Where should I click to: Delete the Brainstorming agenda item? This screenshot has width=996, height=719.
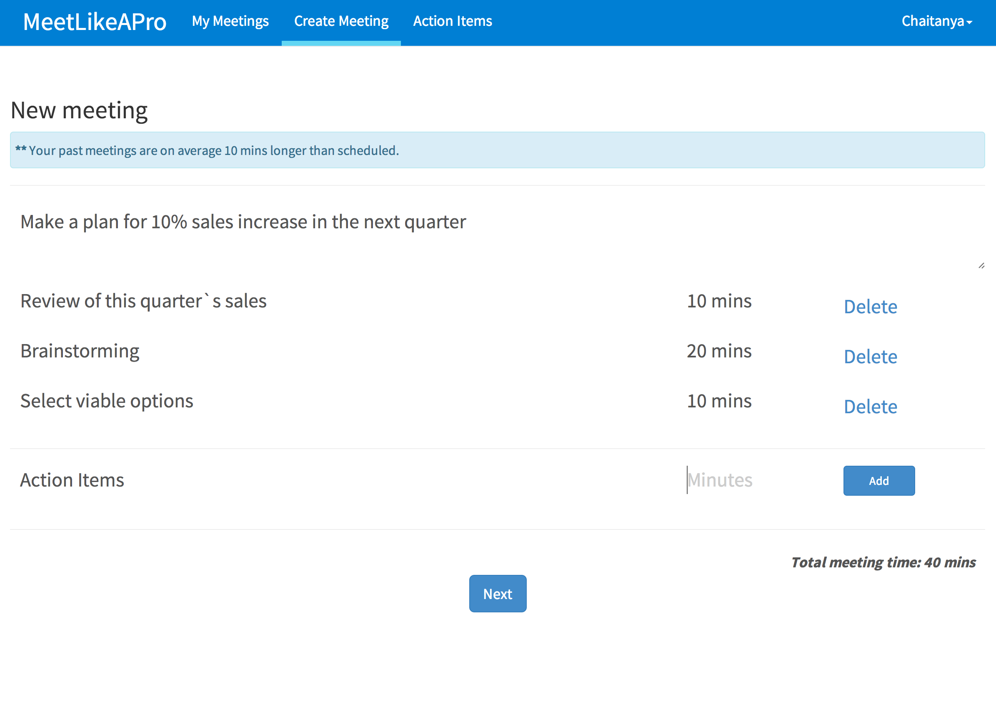(x=870, y=357)
